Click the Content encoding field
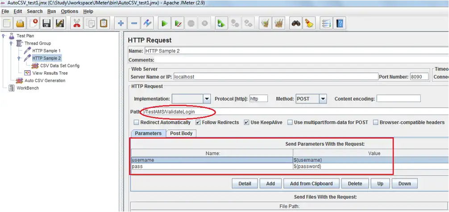Screen dimensions: 449x212 click(399, 99)
